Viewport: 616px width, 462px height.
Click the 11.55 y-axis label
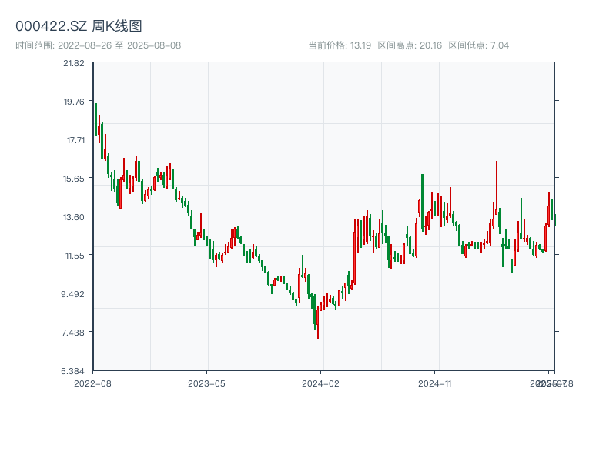pyautogui.click(x=75, y=256)
